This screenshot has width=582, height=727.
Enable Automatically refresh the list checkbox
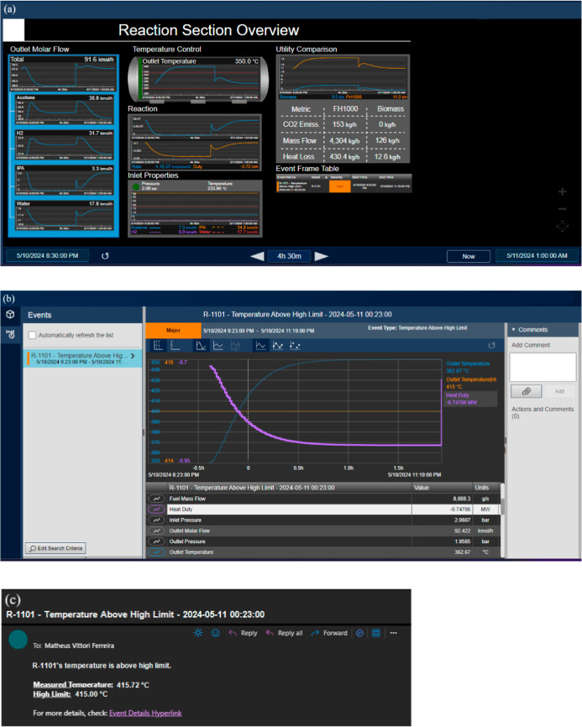point(33,335)
